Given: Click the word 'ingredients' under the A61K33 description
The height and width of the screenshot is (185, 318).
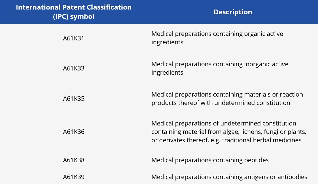Looking at the screenshot, I should [167, 73].
